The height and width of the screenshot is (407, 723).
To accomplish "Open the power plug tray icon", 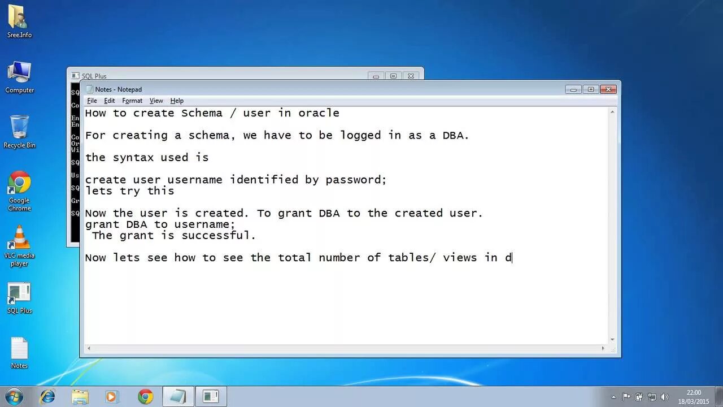I will tap(639, 397).
